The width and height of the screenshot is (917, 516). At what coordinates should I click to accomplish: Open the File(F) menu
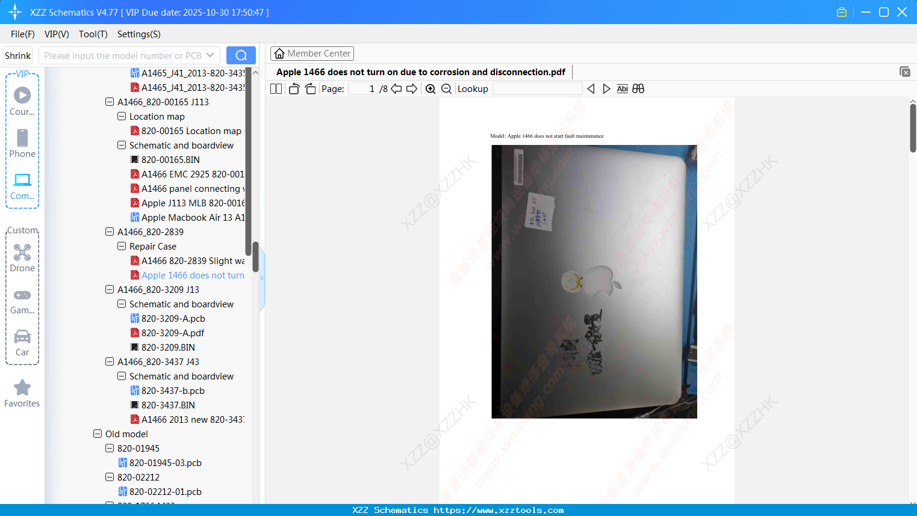coord(23,34)
